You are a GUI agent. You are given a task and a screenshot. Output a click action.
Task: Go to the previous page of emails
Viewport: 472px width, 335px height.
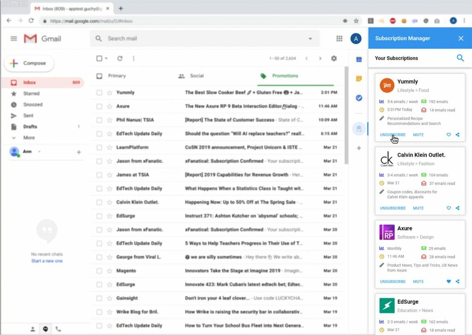(x=307, y=59)
